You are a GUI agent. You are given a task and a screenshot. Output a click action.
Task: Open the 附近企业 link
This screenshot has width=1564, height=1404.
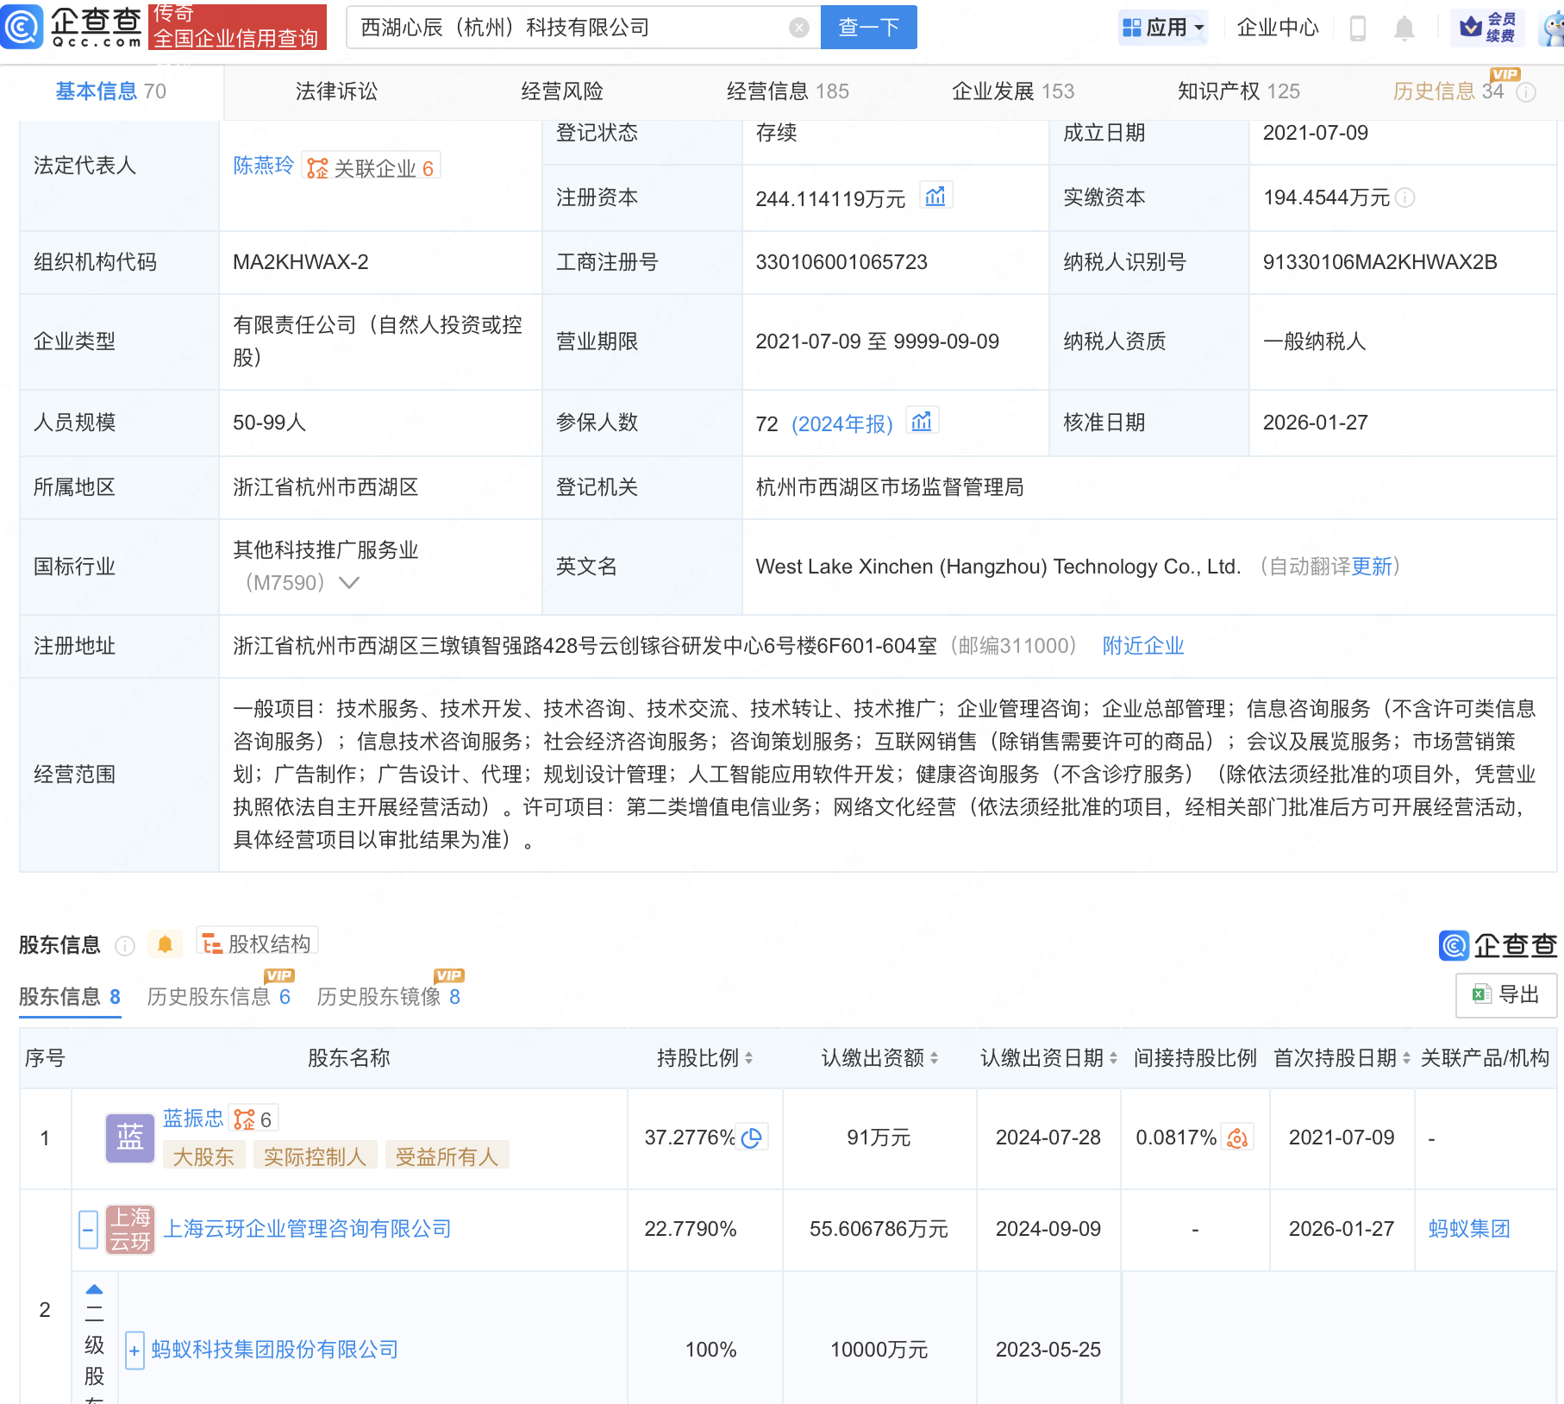click(1142, 646)
